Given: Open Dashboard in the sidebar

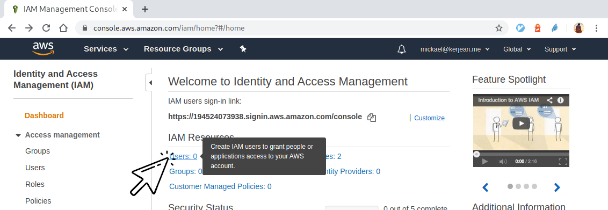Looking at the screenshot, I should (44, 115).
